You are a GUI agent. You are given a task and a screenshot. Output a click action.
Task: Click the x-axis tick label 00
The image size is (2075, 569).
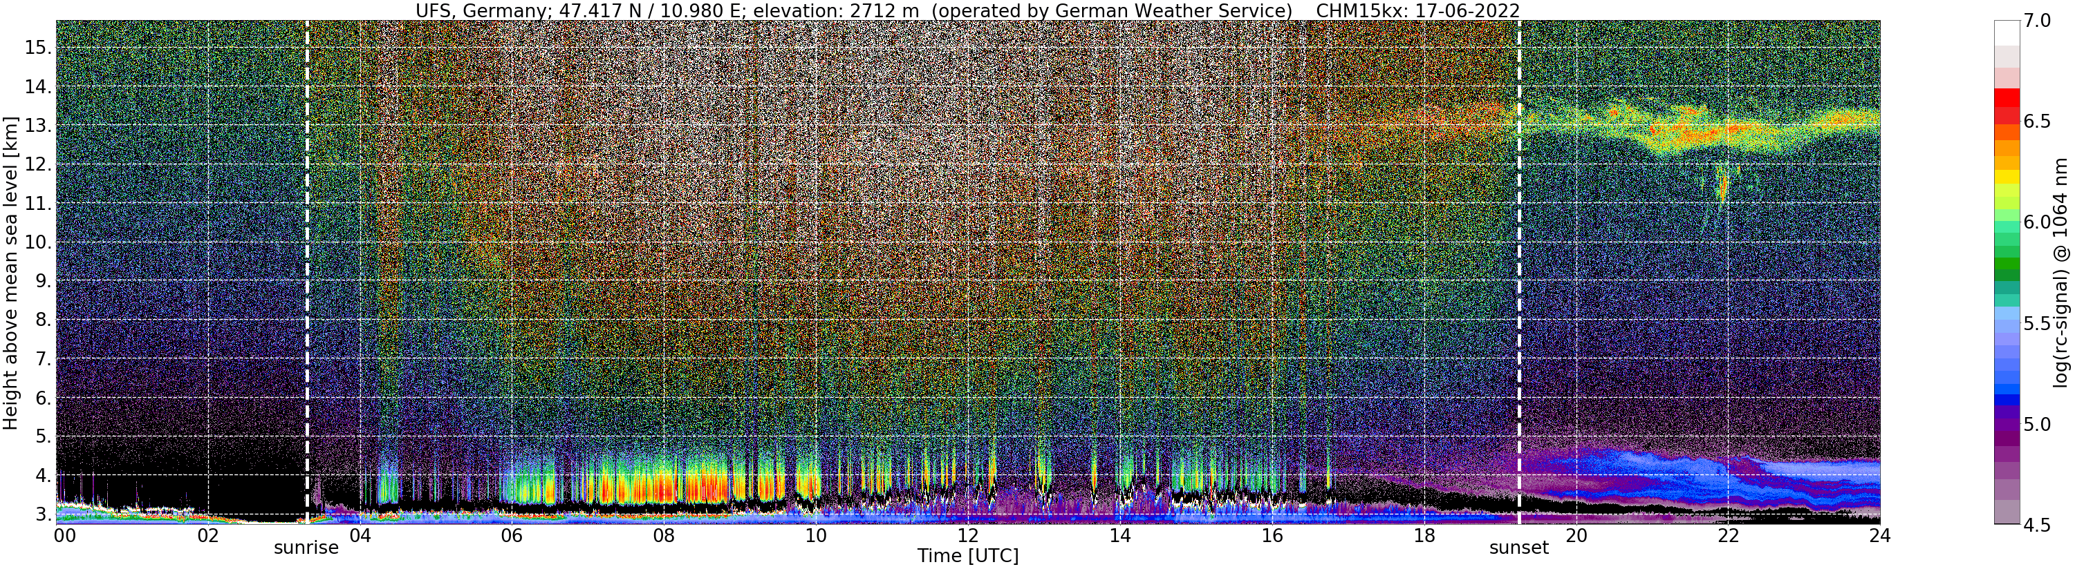64,537
